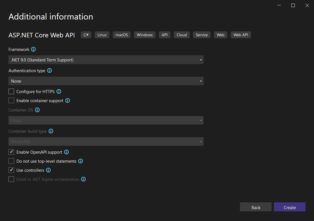Image resolution: width=314 pixels, height=221 pixels.
Task: Click the C# tag
Action: (x=86, y=35)
